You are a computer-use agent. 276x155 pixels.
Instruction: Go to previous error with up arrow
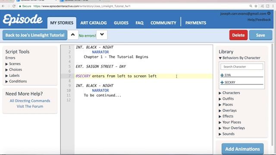pos(73,34)
